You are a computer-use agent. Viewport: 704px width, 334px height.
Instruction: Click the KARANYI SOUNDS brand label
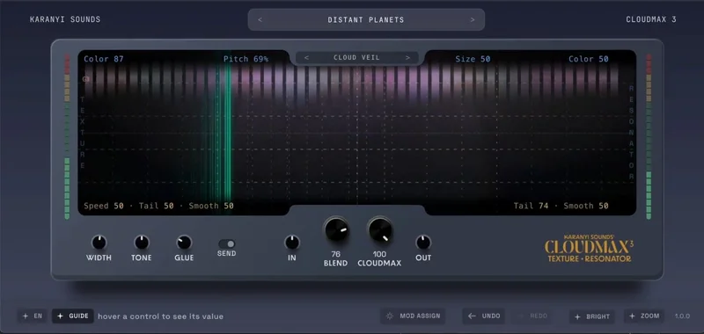click(x=65, y=19)
